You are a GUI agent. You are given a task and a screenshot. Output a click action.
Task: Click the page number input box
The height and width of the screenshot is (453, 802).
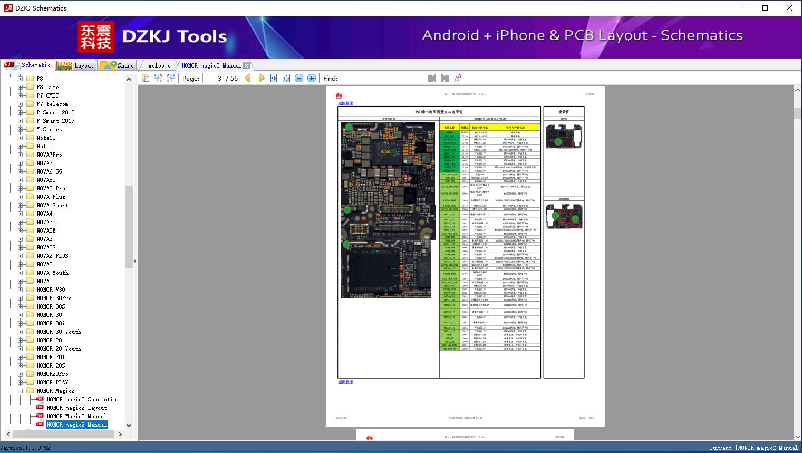tap(213, 78)
